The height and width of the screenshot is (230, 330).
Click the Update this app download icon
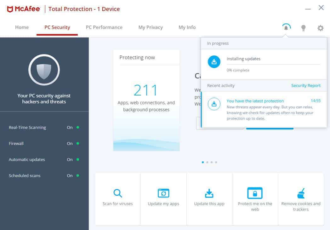[209, 193]
